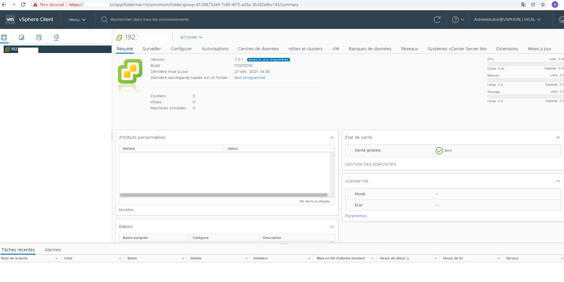Screen dimensions: 564x282
Task: Click the green Bon health status icon
Action: (x=439, y=151)
